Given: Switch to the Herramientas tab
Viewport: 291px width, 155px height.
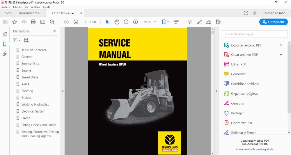Looking at the screenshot, I should tap(29, 13).
